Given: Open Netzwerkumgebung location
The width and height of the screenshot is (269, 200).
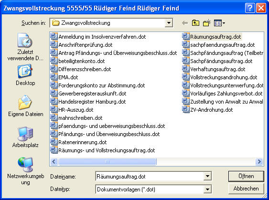Looking at the screenshot, I should click(25, 171).
